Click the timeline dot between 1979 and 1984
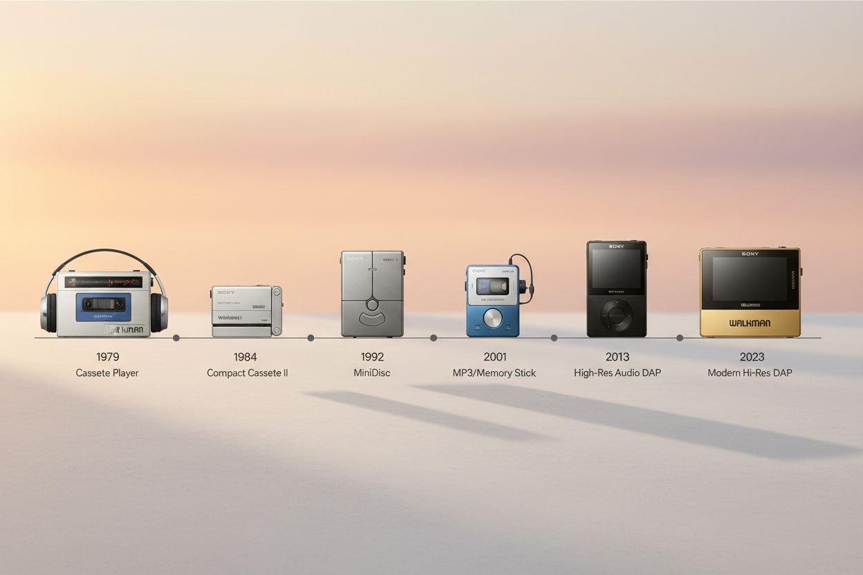Screen dimensions: 863x575 click(177, 338)
